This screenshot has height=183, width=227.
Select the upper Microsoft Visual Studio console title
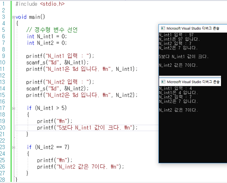coord(193,28)
